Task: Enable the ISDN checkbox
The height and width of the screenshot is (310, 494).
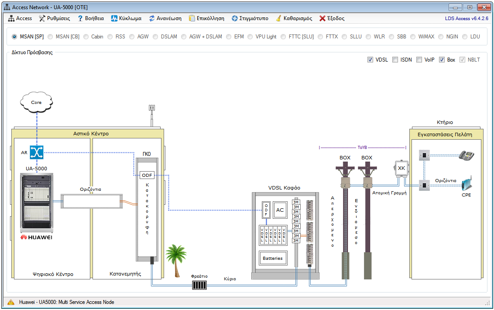Action: [395, 60]
